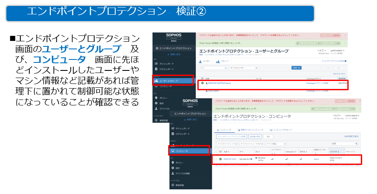Open ヘルプ menu in Computers screen
The height and width of the screenshot is (194, 377).
337,116
